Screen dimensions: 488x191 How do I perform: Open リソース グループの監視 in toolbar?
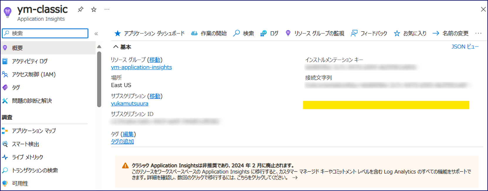(x=315, y=33)
